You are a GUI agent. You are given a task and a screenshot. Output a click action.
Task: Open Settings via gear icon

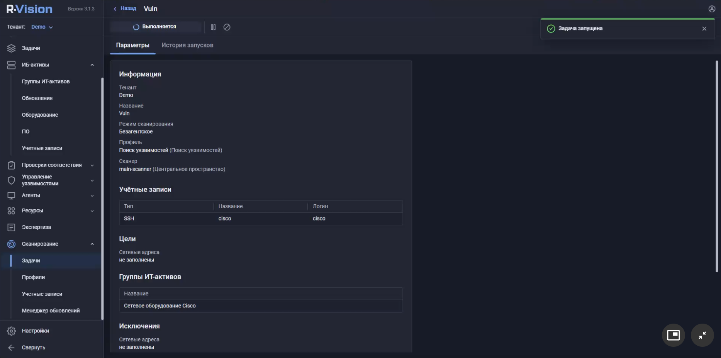pyautogui.click(x=12, y=331)
